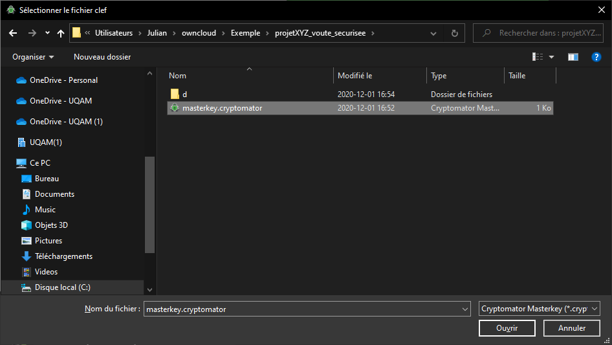Screen dimensions: 612x345
Task: Click the Ouvrir button
Action: point(507,328)
